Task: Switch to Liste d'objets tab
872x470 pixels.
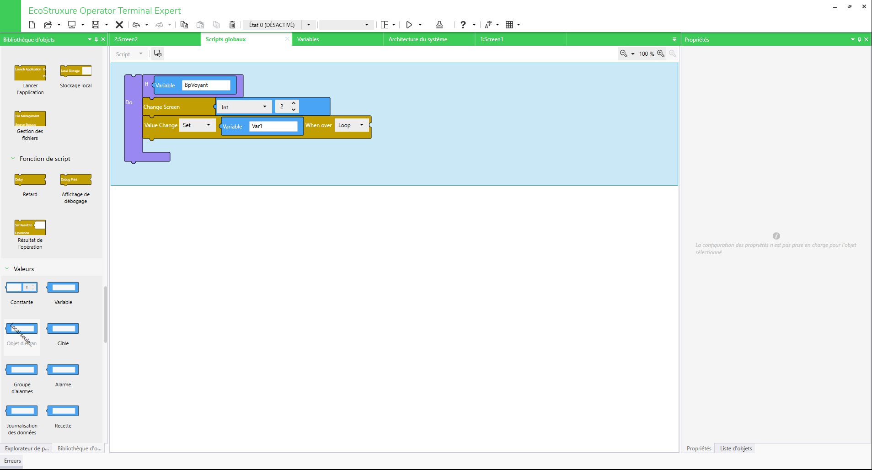Action: click(x=736, y=449)
